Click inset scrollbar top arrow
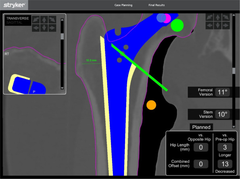This screenshot has width=240, height=179. click(x=62, y=20)
